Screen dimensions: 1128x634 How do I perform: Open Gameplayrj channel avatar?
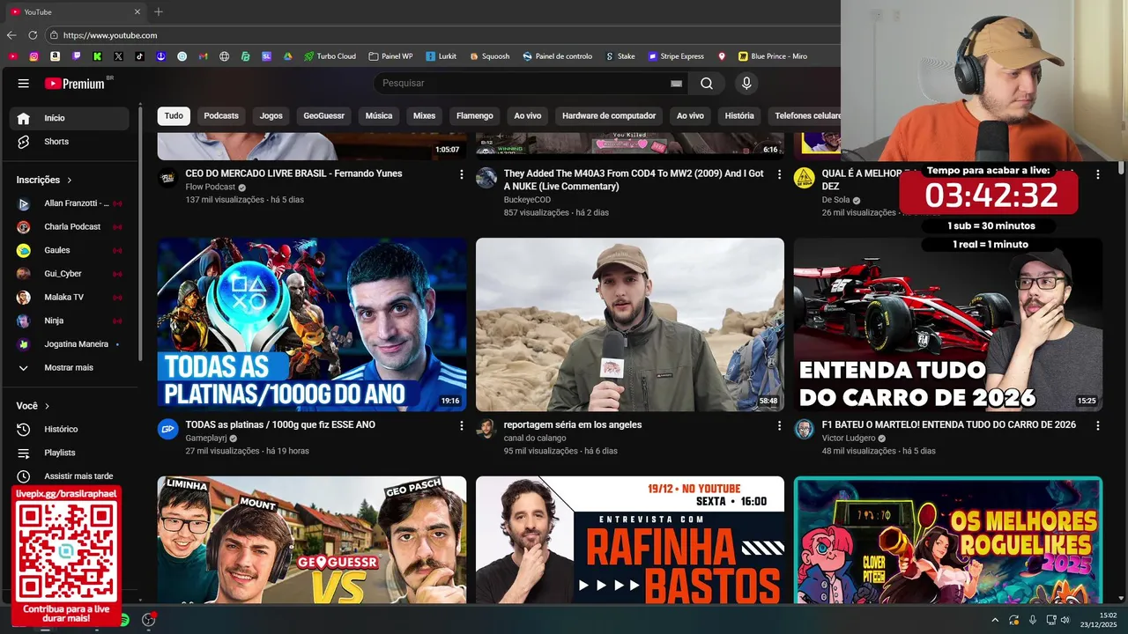pyautogui.click(x=168, y=429)
